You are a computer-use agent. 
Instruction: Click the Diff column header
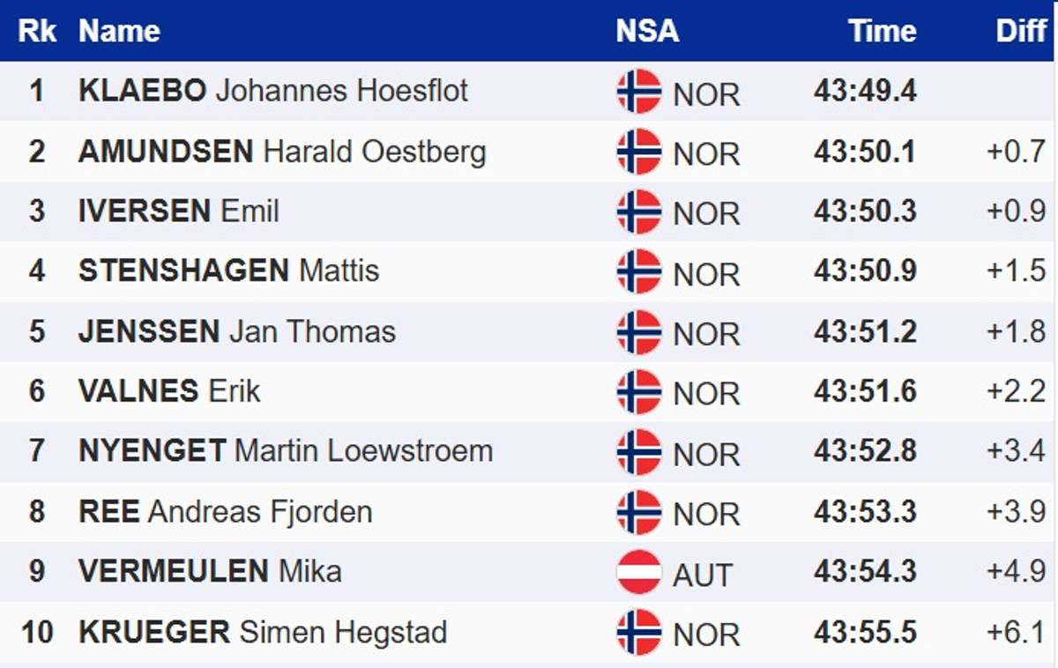[1021, 31]
